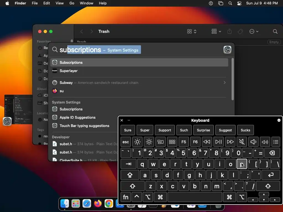The image size is (283, 212).
Task: Toggle the caps lock key
Action: point(130,175)
